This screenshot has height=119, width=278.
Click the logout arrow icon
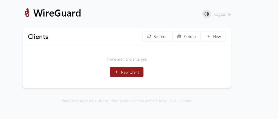(229, 15)
